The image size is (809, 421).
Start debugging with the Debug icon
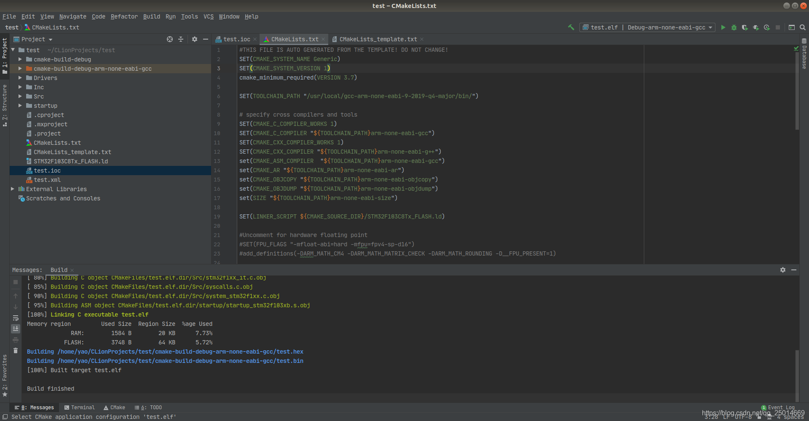[x=734, y=27]
